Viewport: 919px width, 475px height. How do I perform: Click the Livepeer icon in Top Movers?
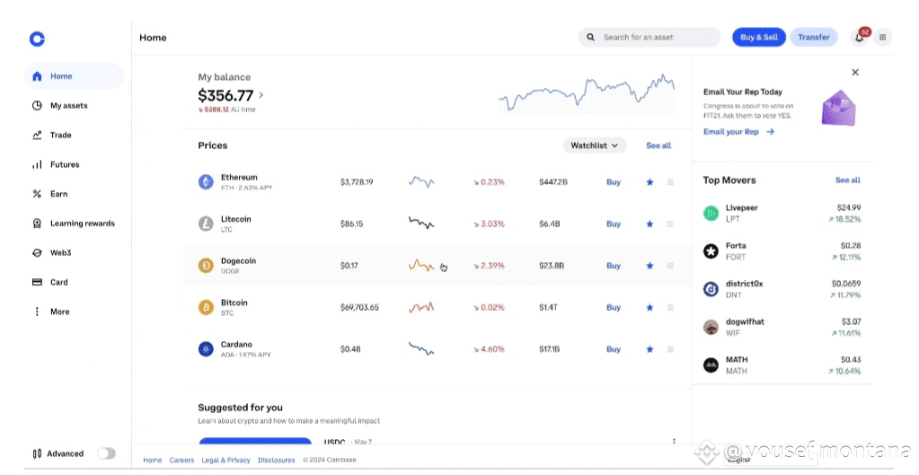pyautogui.click(x=711, y=213)
